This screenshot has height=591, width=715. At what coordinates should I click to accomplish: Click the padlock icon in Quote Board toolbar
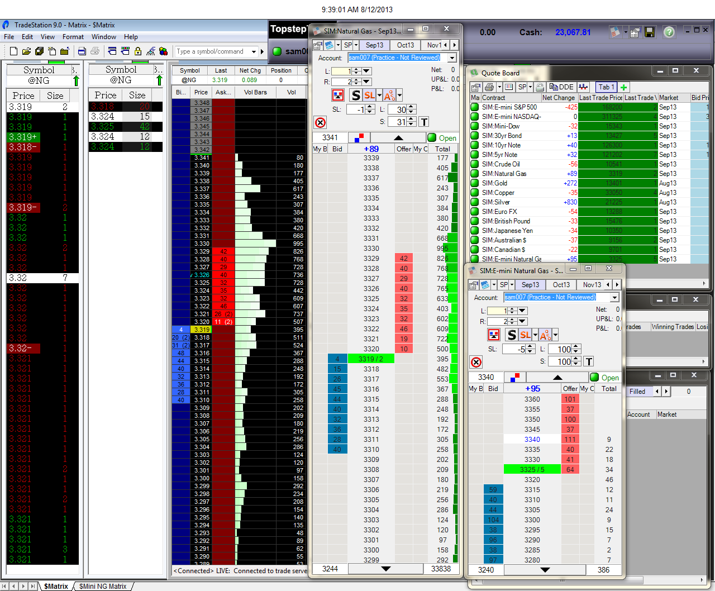[x=540, y=87]
